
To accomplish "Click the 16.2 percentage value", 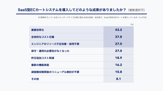I will click(x=118, y=65).
